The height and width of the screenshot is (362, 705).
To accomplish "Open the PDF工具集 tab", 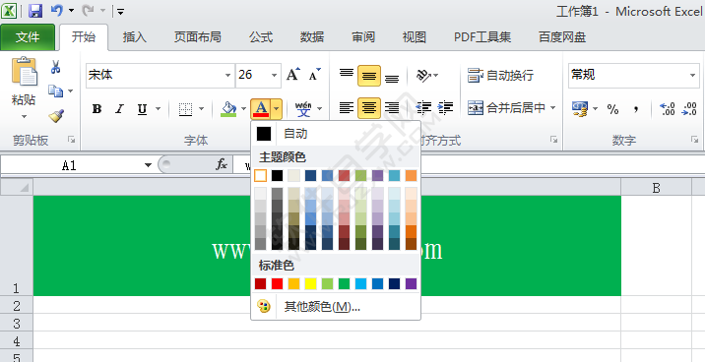I will pos(482,36).
